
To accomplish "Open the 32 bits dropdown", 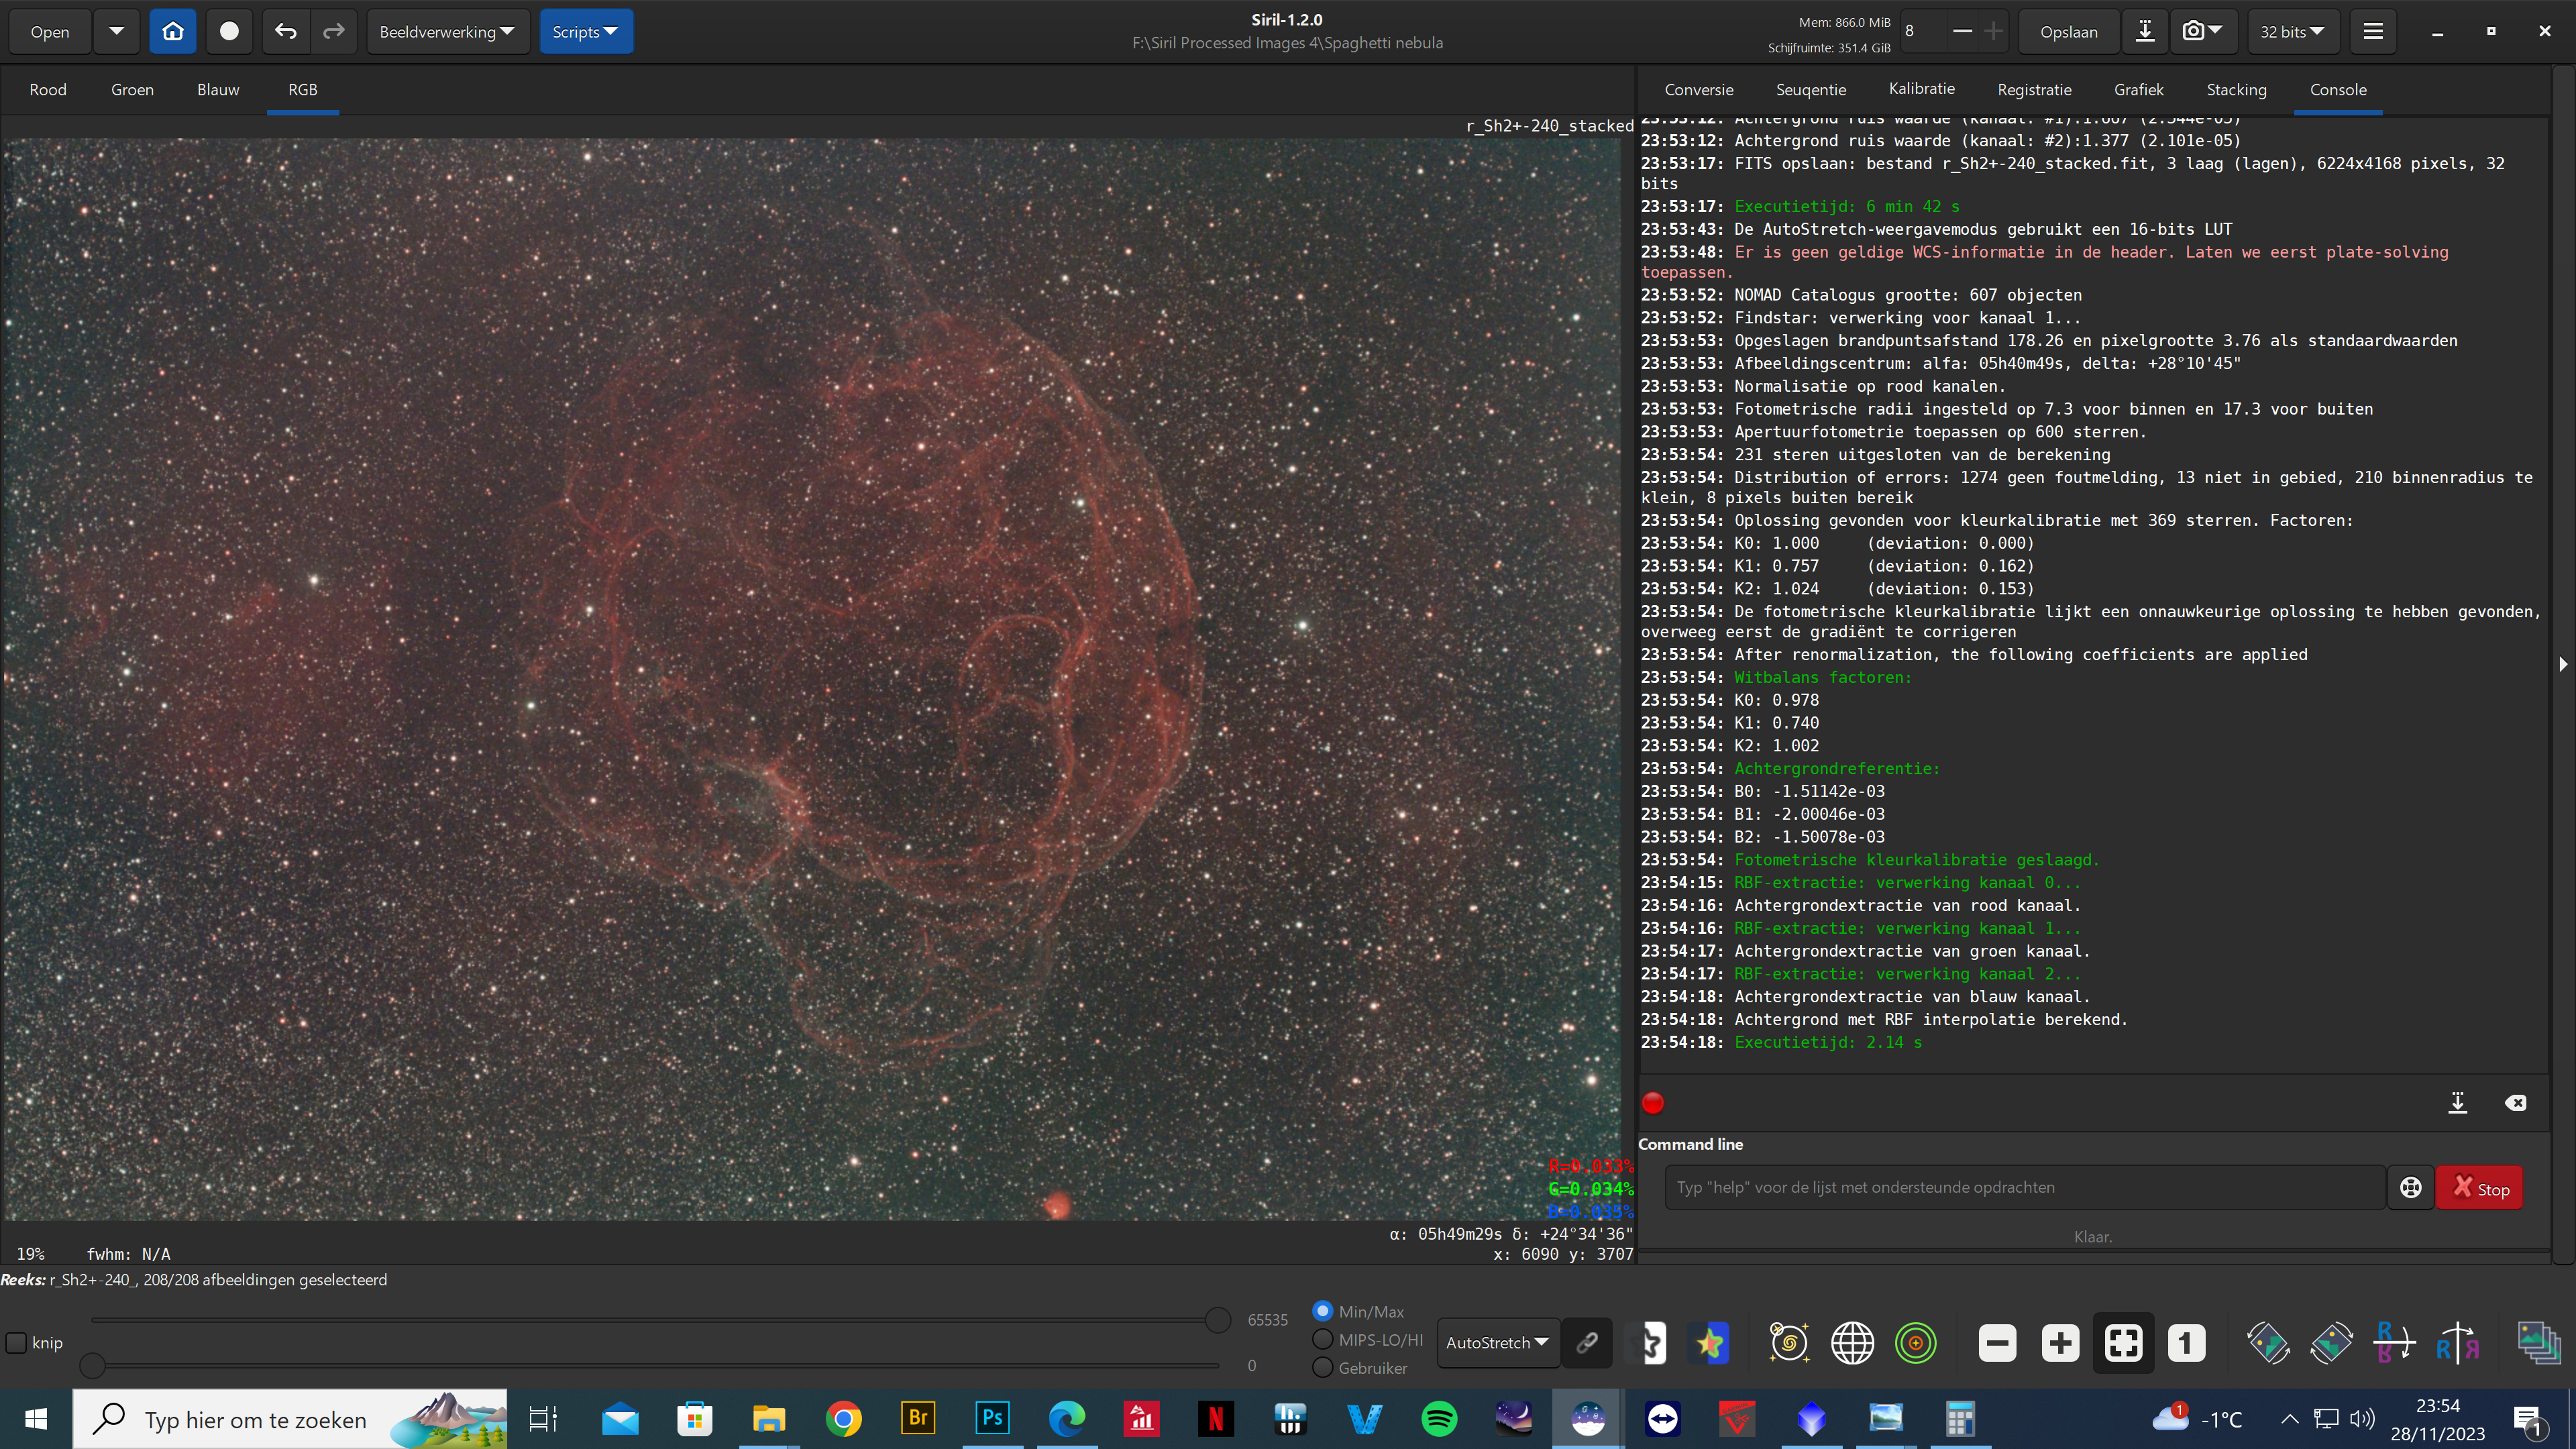I will tap(2291, 32).
